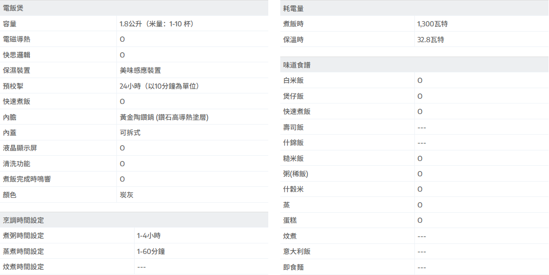Click the 味道食譜 section header
Image resolution: width=549 pixels, height=275 pixels.
pyautogui.click(x=297, y=65)
